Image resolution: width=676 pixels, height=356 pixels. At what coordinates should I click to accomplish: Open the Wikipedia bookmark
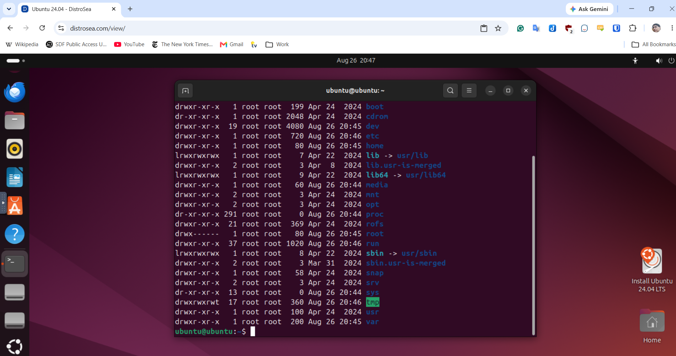click(22, 44)
